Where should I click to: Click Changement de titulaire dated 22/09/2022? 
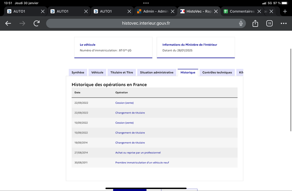pyautogui.click(x=130, y=113)
